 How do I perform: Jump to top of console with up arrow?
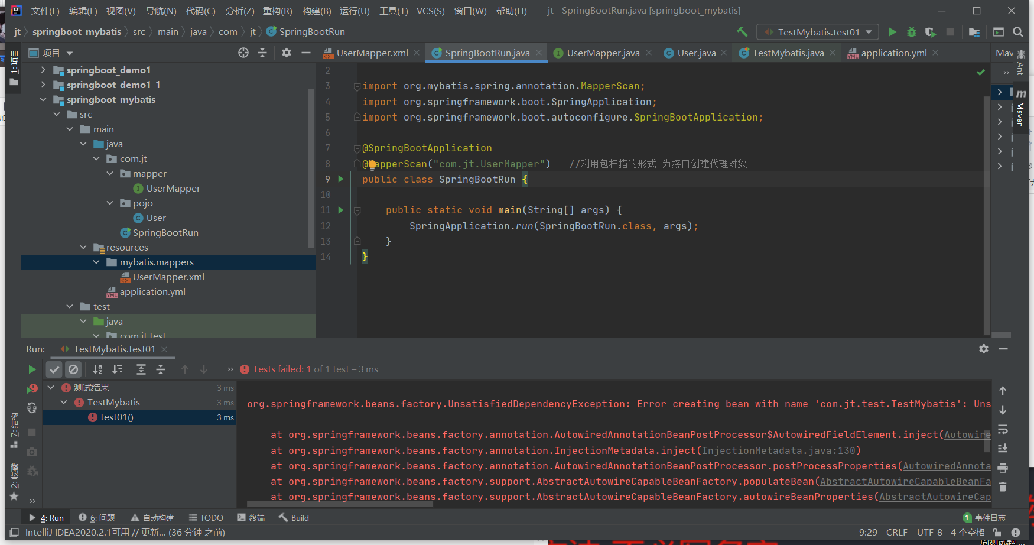point(1003,391)
